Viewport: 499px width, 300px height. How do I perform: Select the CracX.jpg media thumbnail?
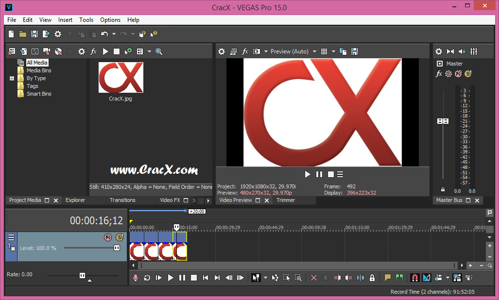(x=120, y=77)
